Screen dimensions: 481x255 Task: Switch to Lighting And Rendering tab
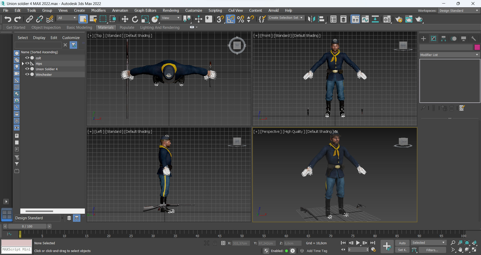[x=160, y=27]
